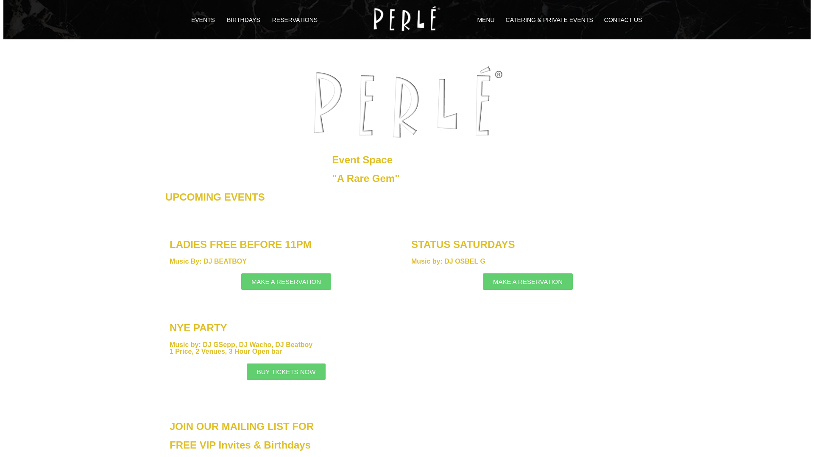Click the Ladies Free Before 11PM heading
This screenshot has width=814, height=457.
(240, 245)
